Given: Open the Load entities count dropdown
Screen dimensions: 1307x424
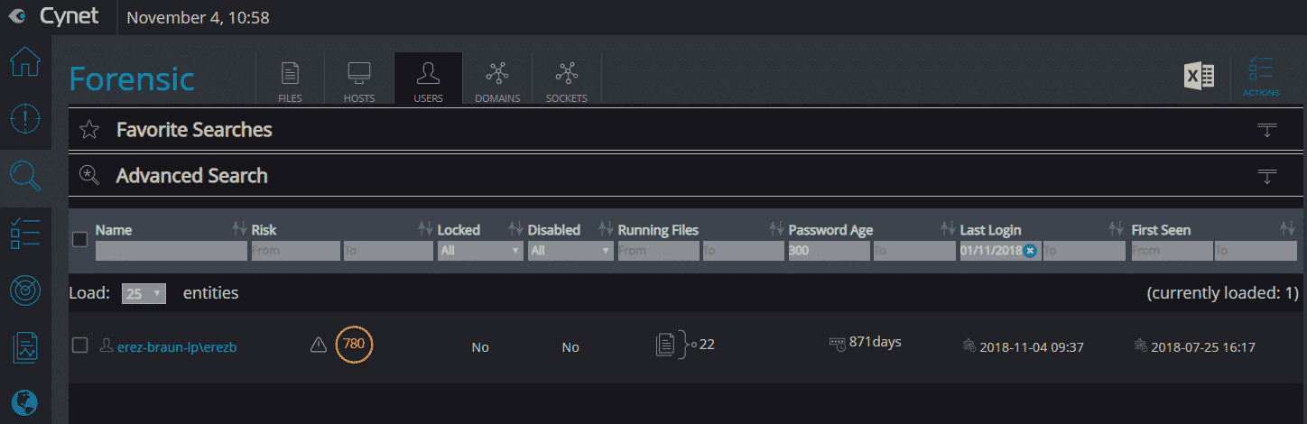Looking at the screenshot, I should point(144,294).
